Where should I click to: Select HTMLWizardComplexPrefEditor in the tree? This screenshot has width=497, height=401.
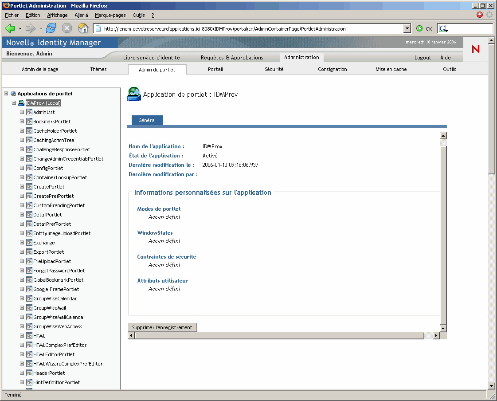[x=68, y=364]
